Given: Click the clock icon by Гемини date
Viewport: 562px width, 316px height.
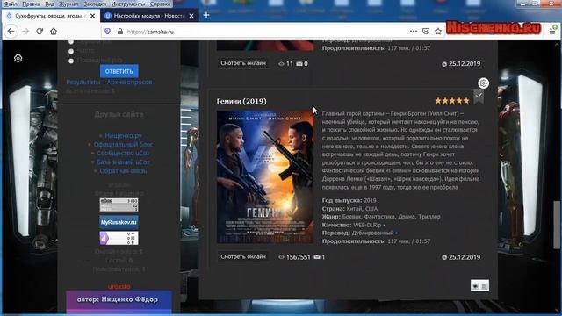Looking at the screenshot, I should [x=444, y=257].
